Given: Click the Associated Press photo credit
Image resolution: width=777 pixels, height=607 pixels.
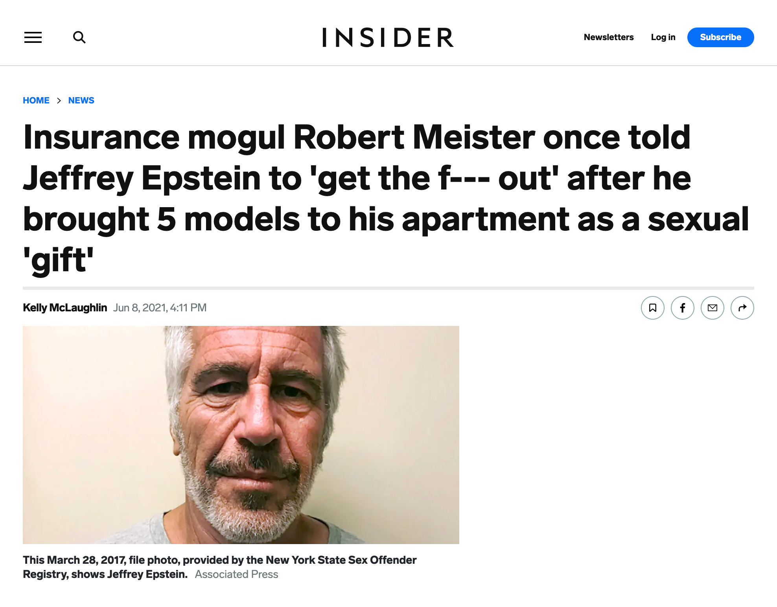Looking at the screenshot, I should pyautogui.click(x=236, y=574).
